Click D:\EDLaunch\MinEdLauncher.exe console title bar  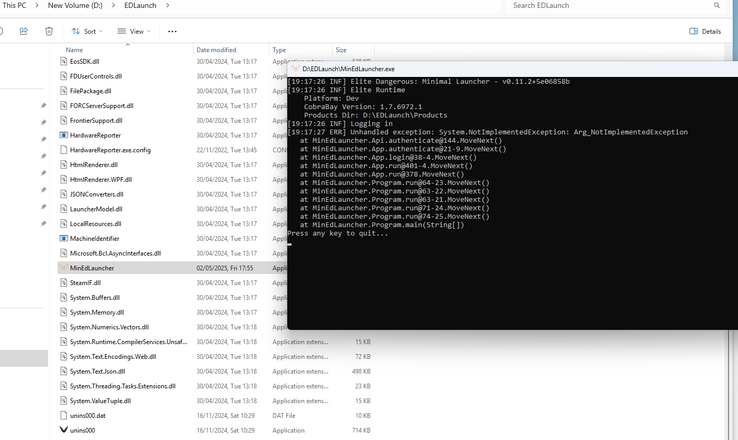(512, 69)
